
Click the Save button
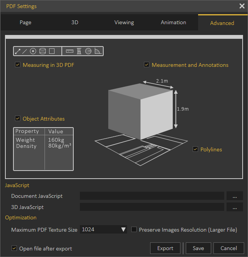click(198, 248)
